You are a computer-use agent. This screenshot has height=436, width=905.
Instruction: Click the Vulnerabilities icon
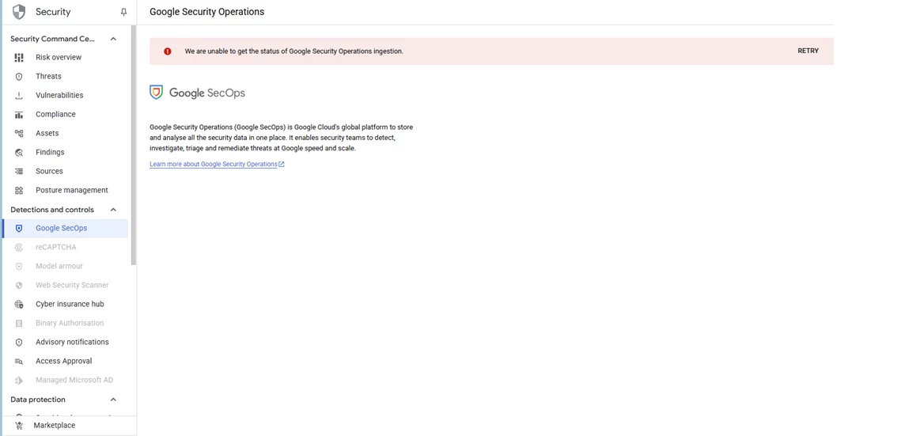(19, 95)
